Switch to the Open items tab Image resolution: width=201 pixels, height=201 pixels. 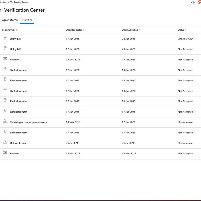pos(10,20)
